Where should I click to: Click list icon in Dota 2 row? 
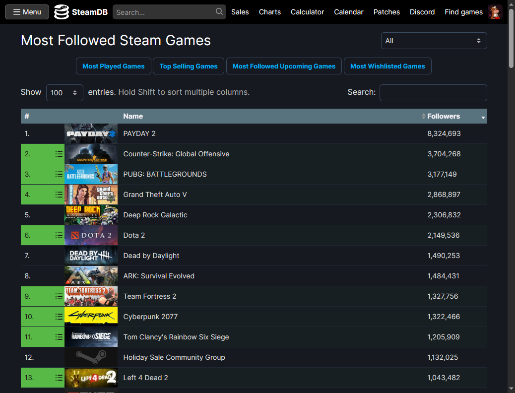pos(59,235)
